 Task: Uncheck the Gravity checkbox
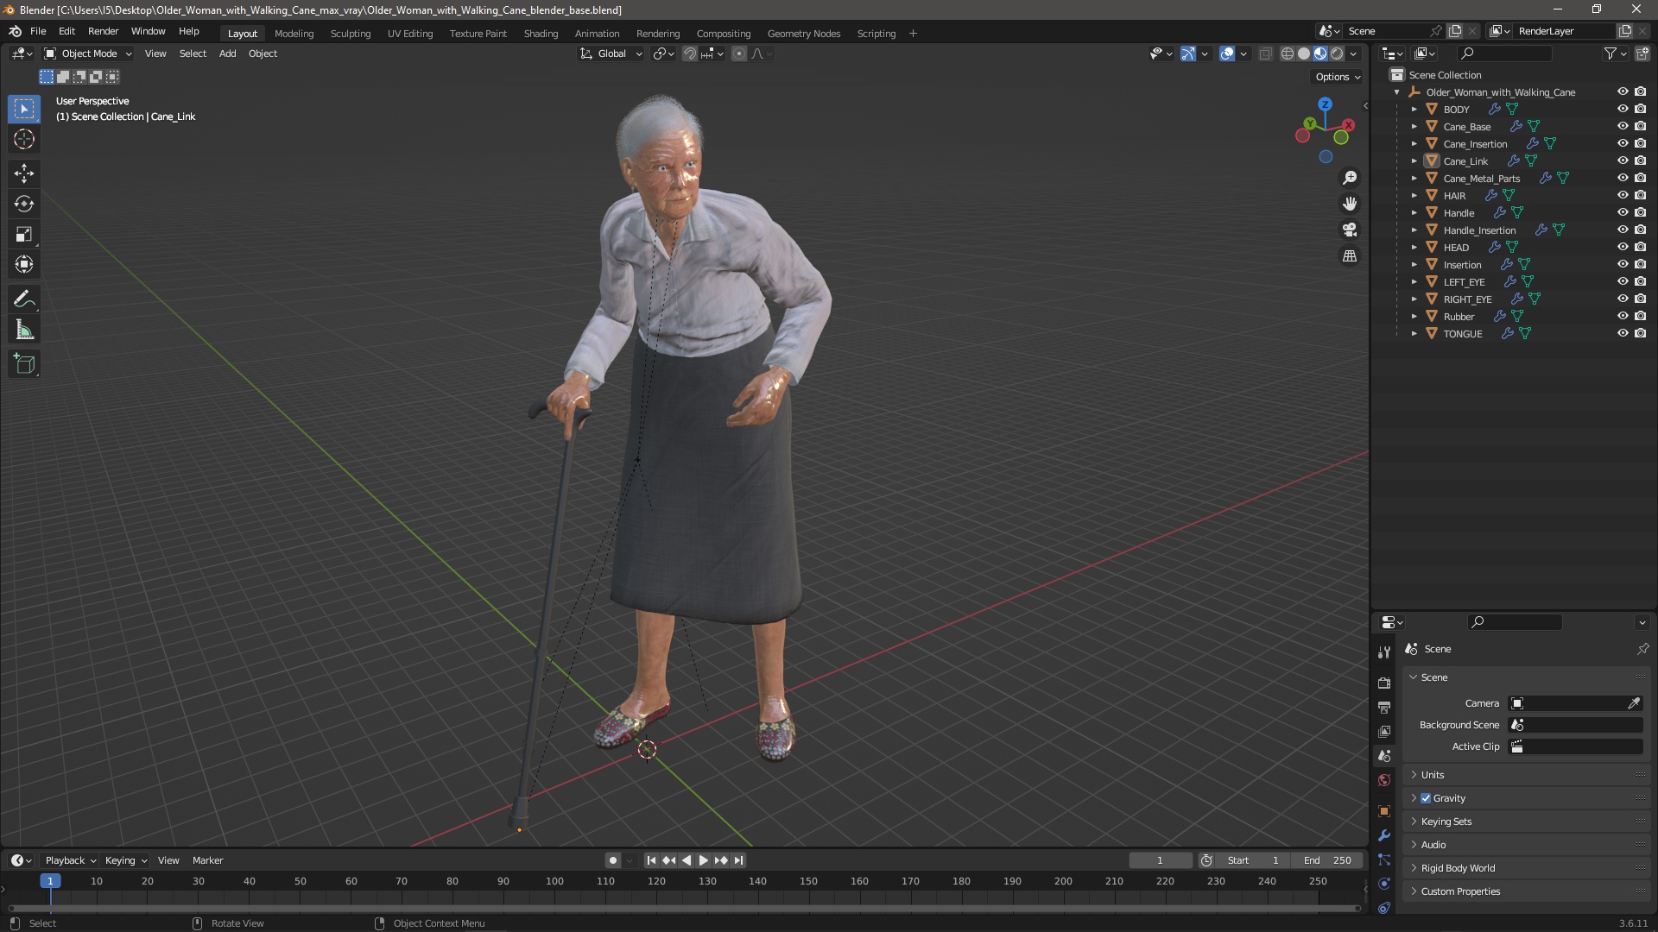(1426, 798)
